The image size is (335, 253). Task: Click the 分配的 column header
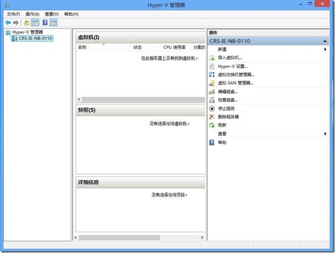pos(198,47)
